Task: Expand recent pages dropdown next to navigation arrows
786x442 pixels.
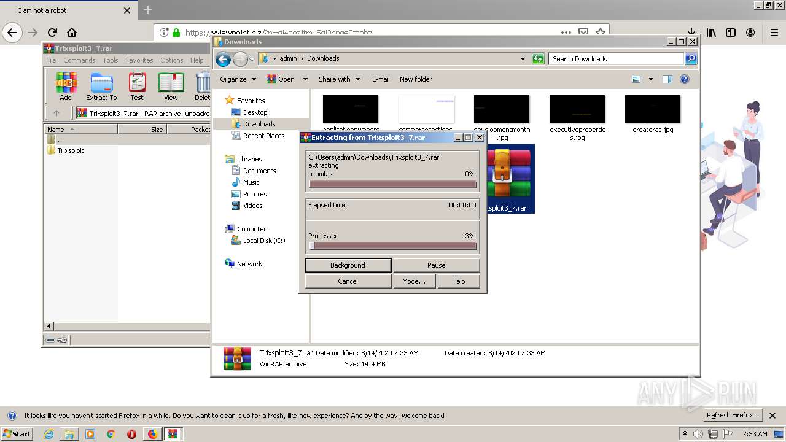Action: [x=252, y=60]
